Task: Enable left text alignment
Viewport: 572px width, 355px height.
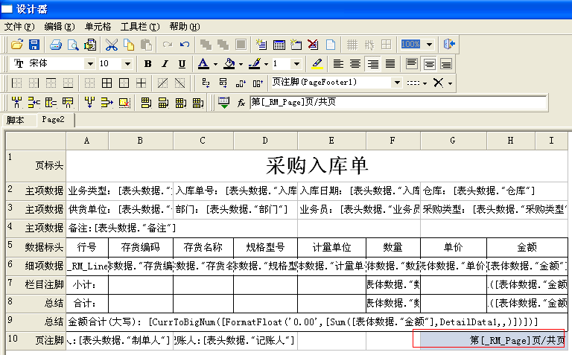Action: (338, 64)
